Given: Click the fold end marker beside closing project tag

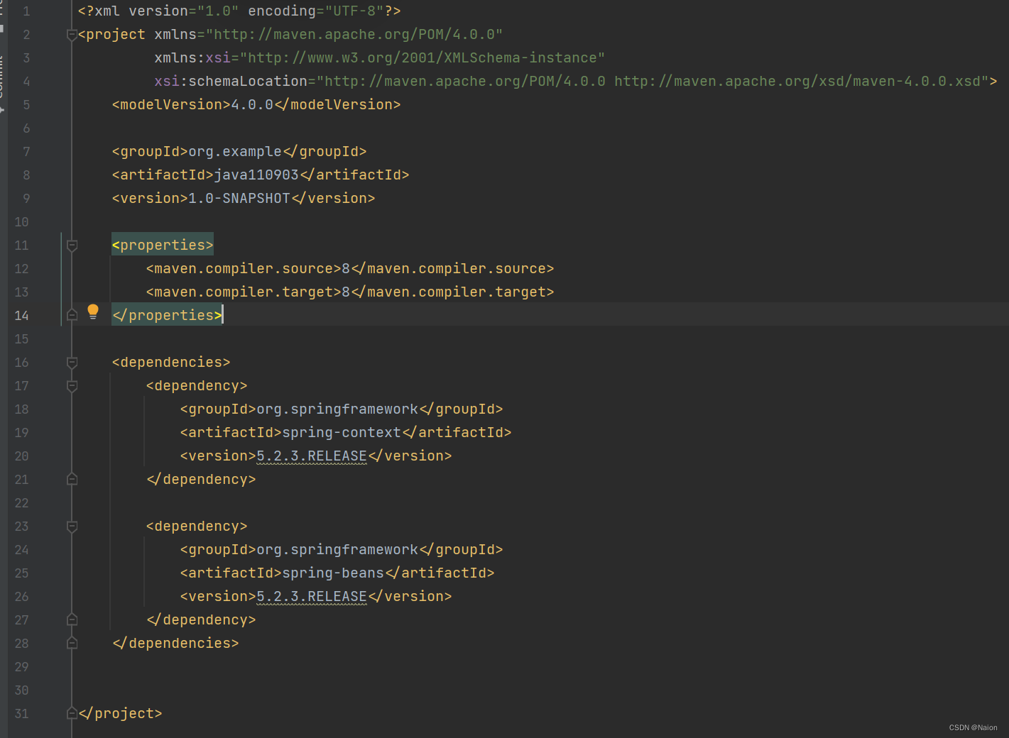Looking at the screenshot, I should click(71, 712).
